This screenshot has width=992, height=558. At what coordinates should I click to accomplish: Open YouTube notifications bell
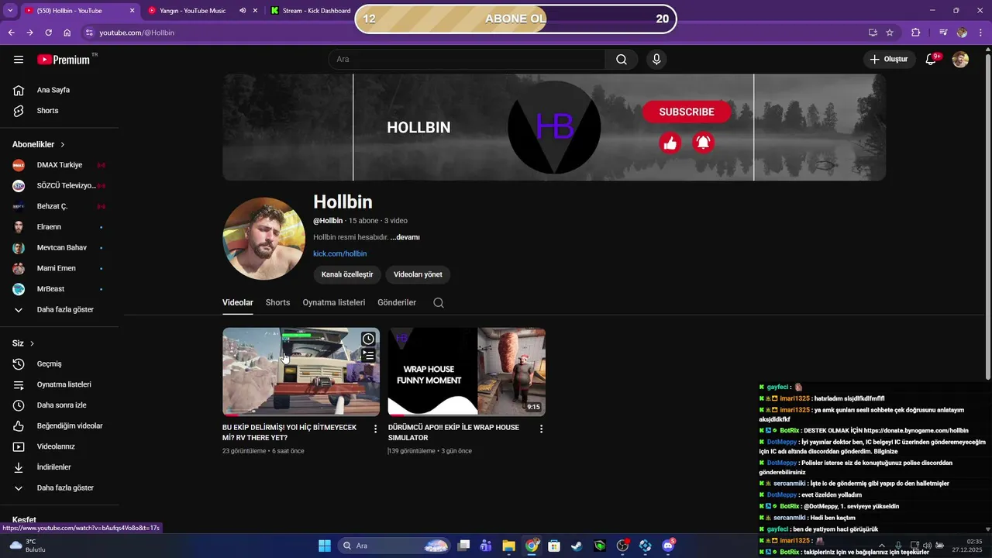click(x=932, y=60)
